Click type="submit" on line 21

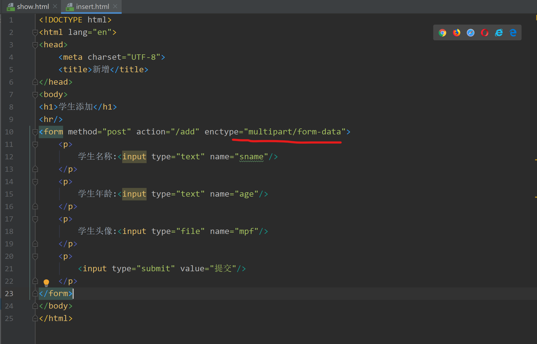click(143, 269)
